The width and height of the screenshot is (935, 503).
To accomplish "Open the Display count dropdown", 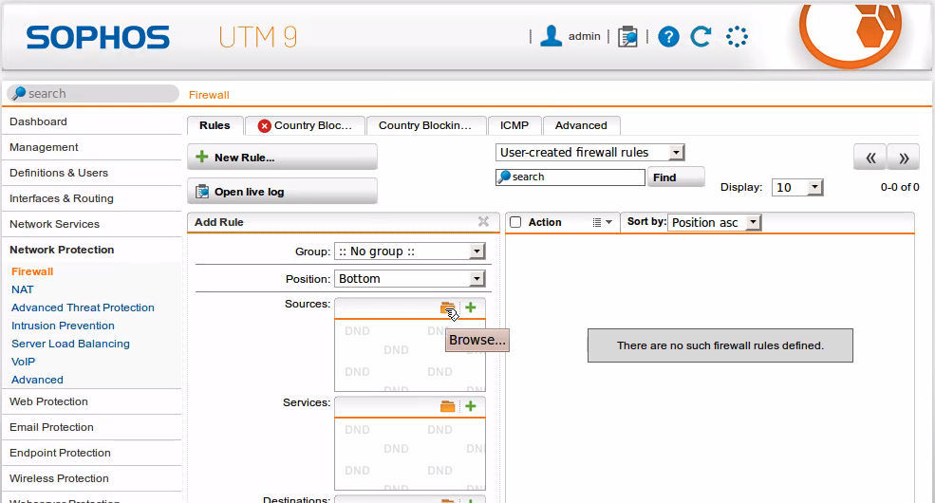I will (x=797, y=187).
